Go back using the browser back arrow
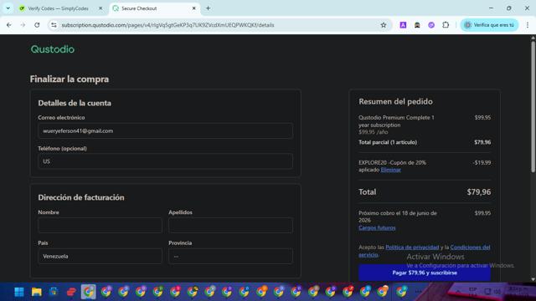 [9, 25]
